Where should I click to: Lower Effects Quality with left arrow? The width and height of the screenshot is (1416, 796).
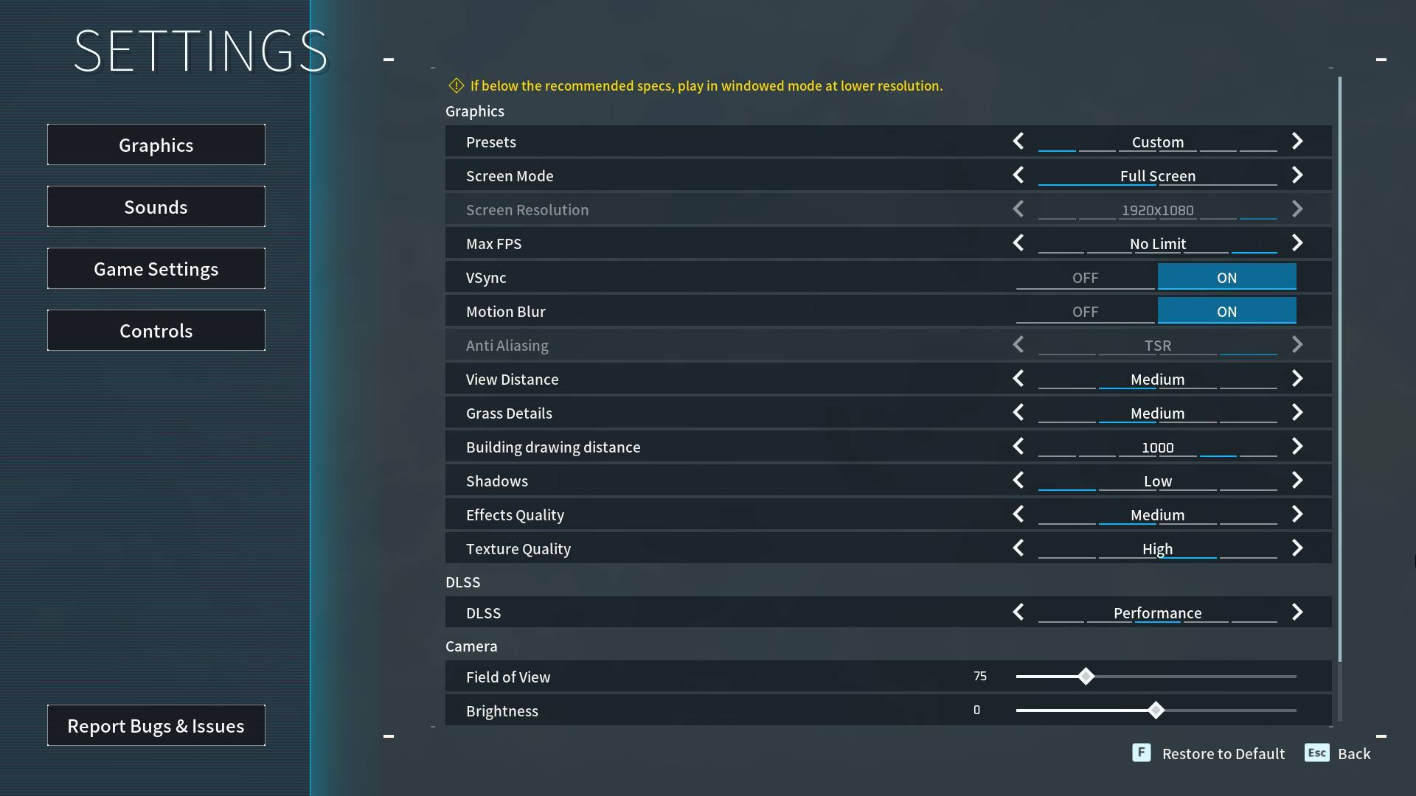1018,514
